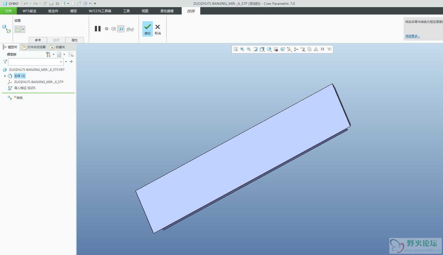Switch to the 柔性建模 ribbon tab

(x=167, y=11)
